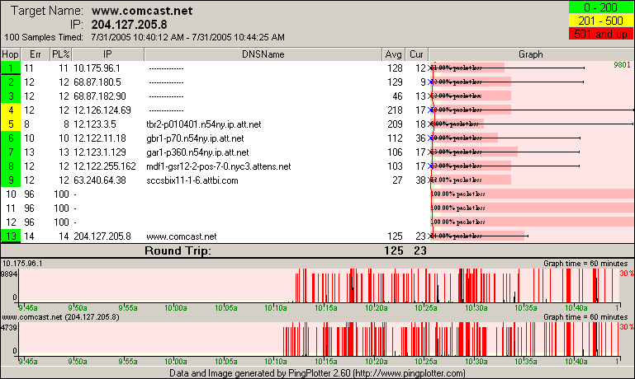The width and height of the screenshot is (635, 379).
Task: Click www.comcast.net in hop 13 row
Action: click(x=182, y=236)
